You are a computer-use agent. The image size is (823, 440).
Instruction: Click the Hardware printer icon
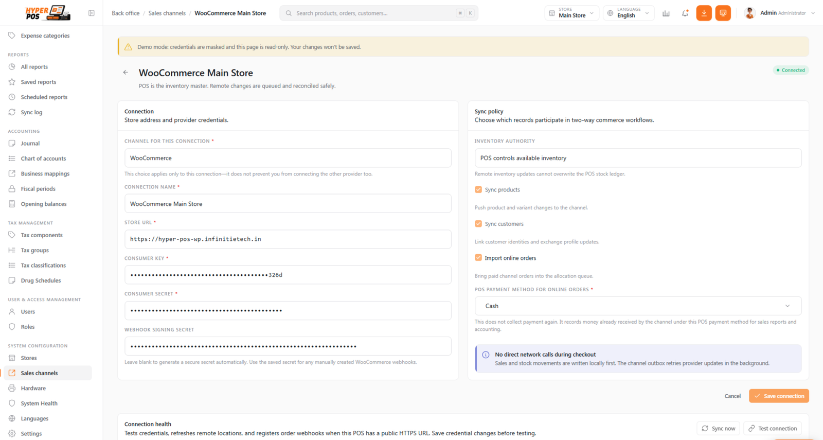pos(12,388)
